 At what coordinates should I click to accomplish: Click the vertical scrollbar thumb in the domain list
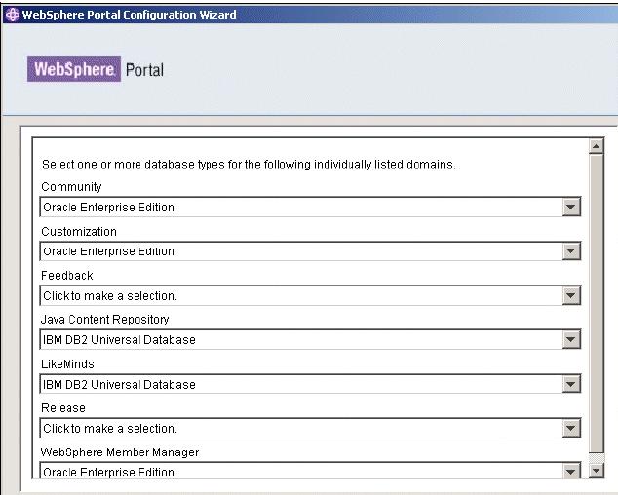pos(596,303)
